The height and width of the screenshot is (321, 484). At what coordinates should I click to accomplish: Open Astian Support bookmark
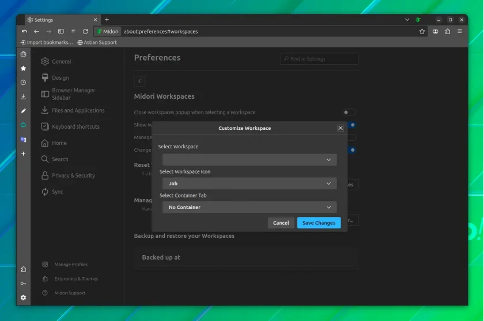97,42
